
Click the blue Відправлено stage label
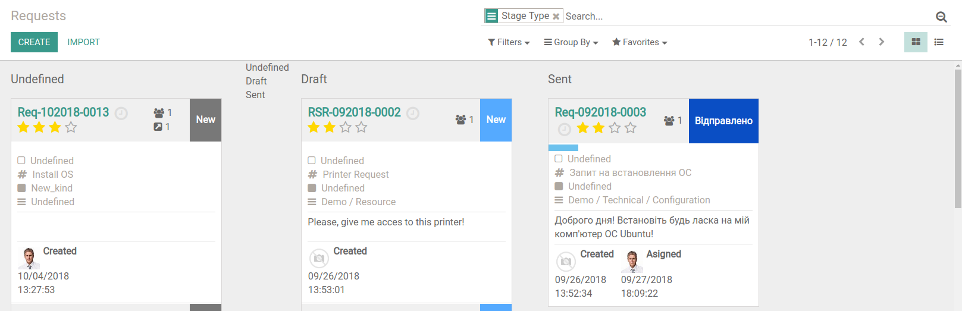click(723, 121)
